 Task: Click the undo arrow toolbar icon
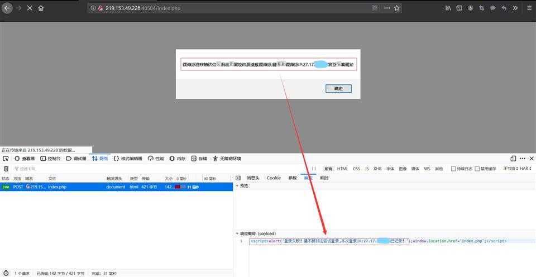coord(504,8)
